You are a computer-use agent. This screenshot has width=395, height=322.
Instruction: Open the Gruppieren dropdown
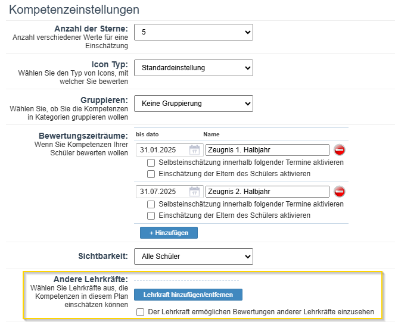[x=193, y=104]
